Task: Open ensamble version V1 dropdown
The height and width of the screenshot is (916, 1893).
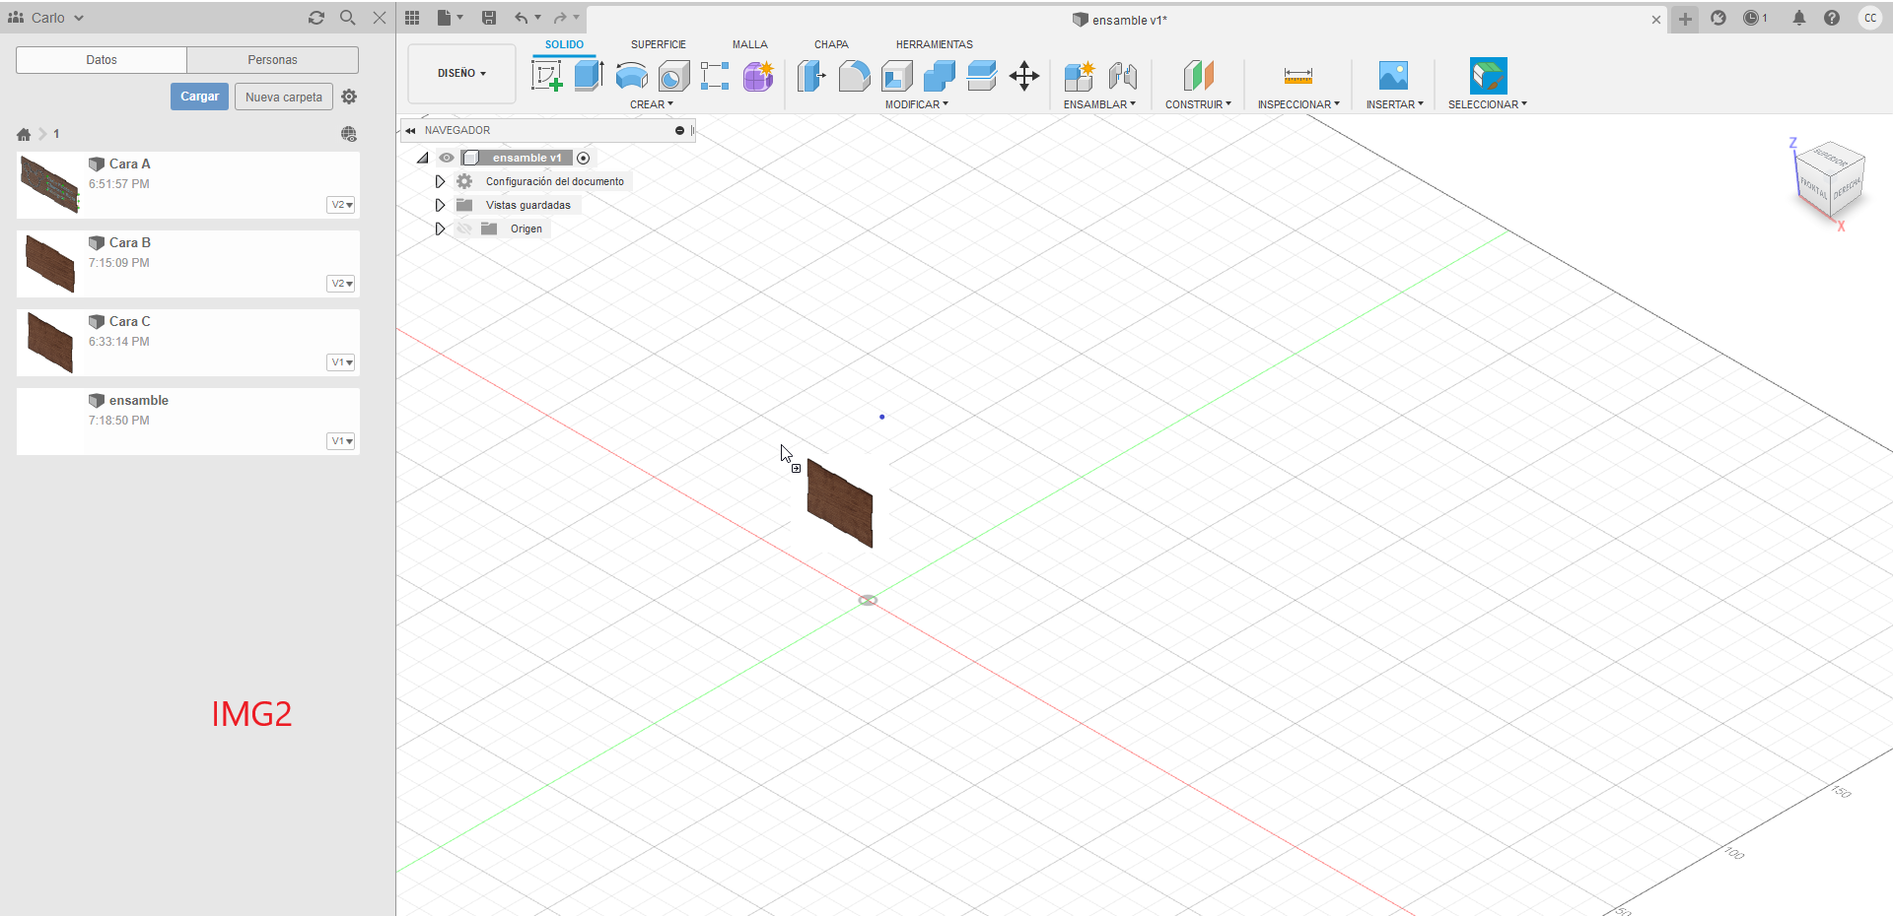Action: [x=341, y=441]
